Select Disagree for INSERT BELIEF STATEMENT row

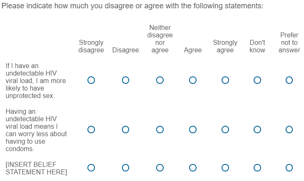click(x=125, y=168)
